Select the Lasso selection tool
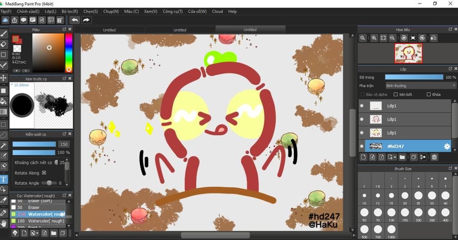 pyautogui.click(x=4, y=135)
